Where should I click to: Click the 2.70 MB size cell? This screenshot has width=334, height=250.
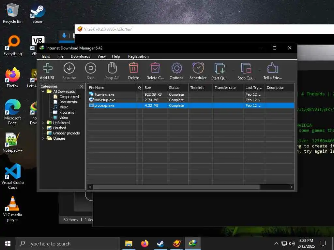pyautogui.click(x=151, y=100)
